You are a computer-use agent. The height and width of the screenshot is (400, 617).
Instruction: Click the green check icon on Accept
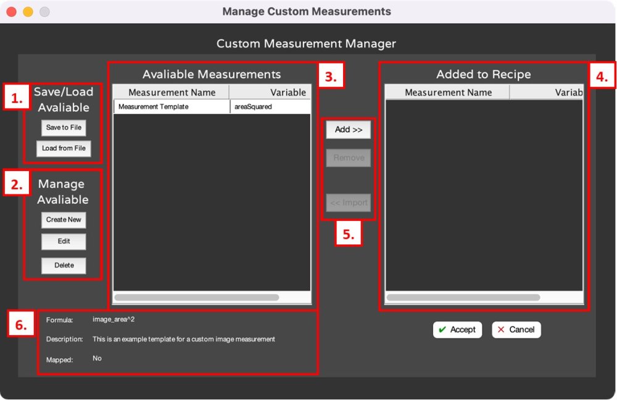442,330
